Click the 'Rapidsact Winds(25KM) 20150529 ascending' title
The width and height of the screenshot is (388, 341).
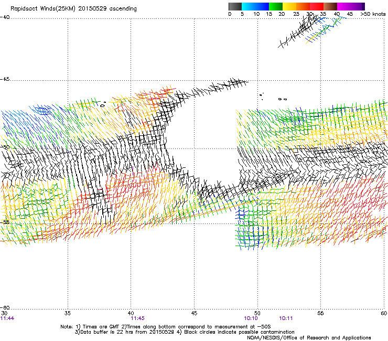click(73, 9)
